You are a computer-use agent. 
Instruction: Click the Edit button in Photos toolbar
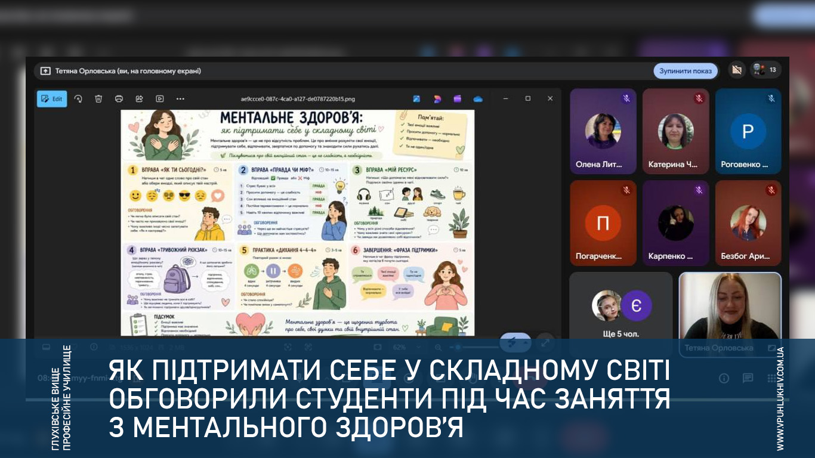52,99
